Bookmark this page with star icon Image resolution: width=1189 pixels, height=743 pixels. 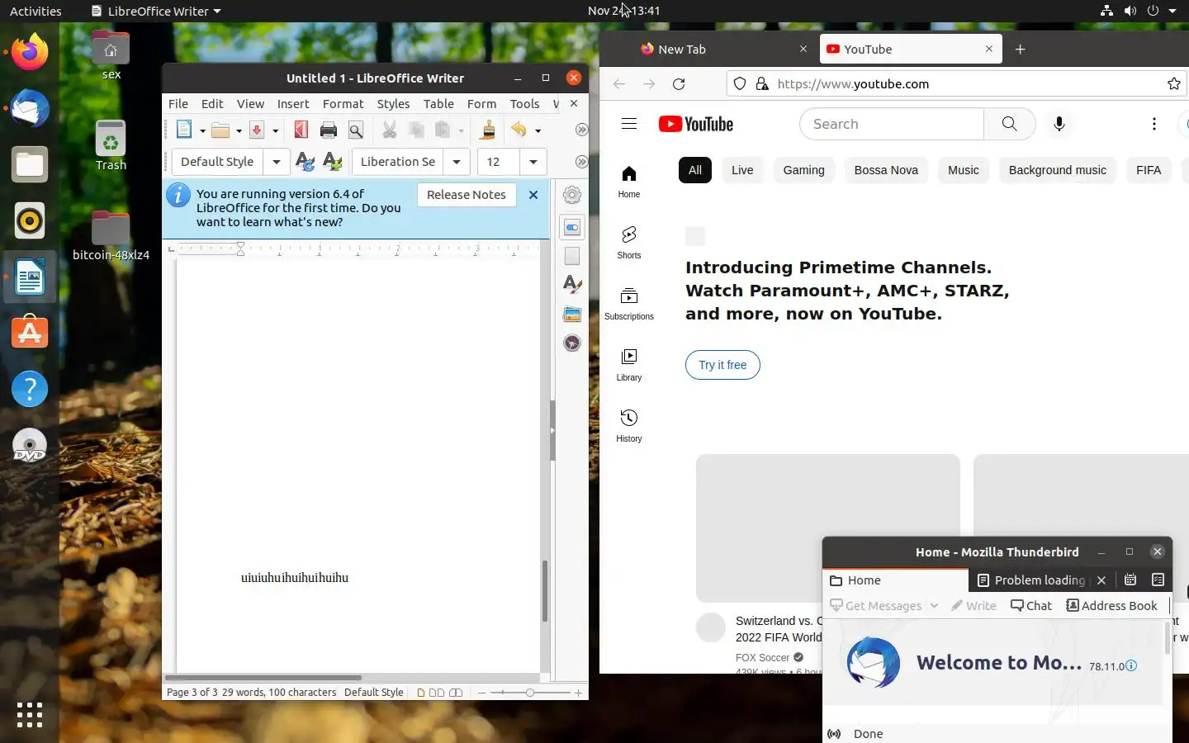point(1174,83)
